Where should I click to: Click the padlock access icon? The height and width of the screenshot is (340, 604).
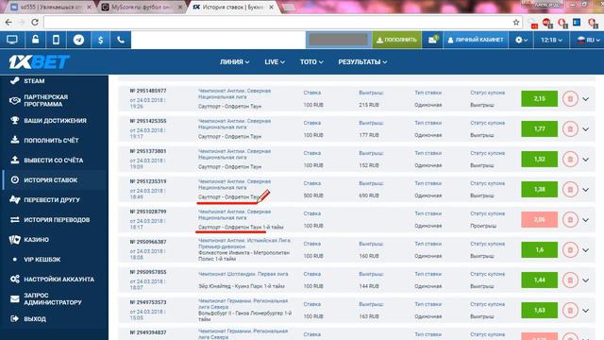(36, 40)
